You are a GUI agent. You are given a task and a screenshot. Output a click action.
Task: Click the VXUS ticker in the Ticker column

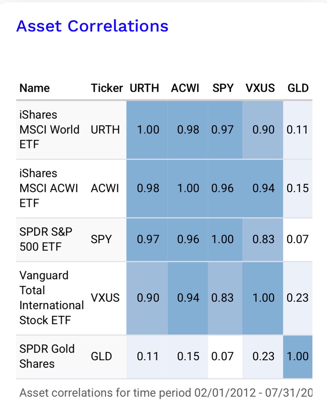point(105,298)
